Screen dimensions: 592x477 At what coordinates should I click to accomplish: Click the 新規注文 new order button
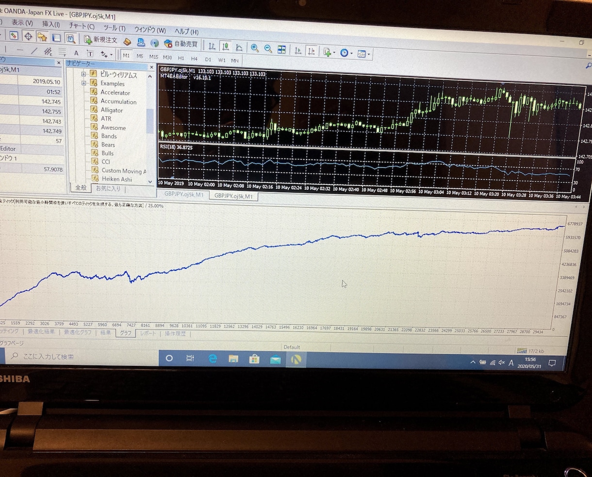[100, 40]
